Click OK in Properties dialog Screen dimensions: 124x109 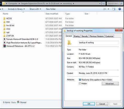pyautogui.click(x=89, y=104)
